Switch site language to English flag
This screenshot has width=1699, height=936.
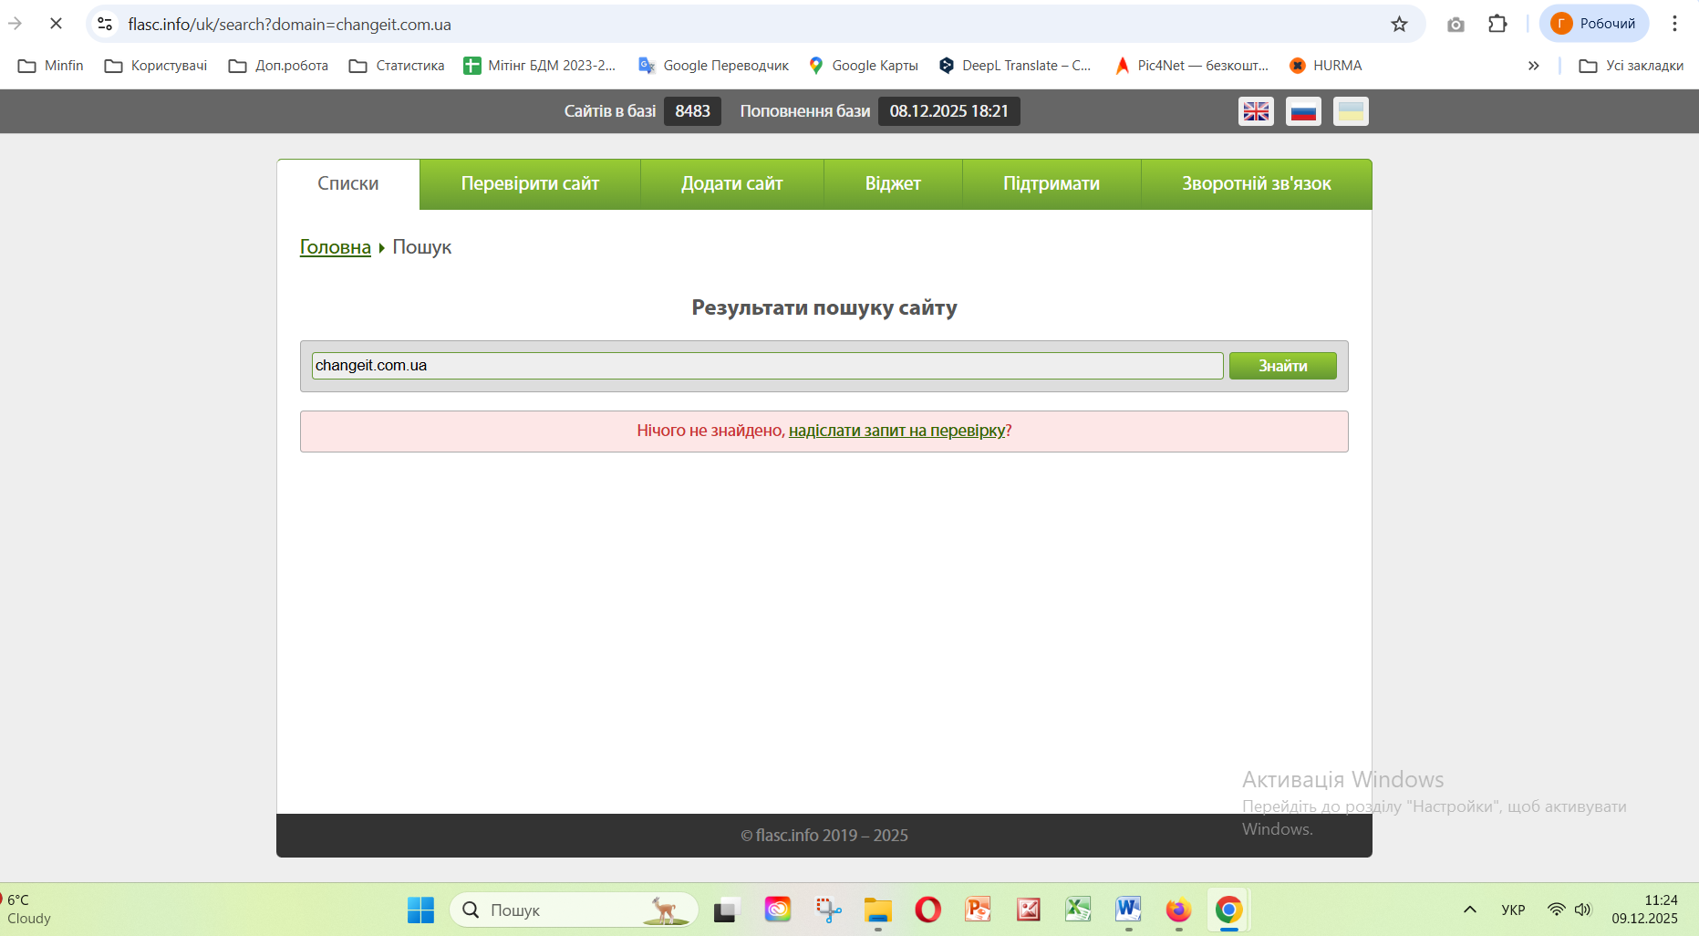coord(1256,111)
